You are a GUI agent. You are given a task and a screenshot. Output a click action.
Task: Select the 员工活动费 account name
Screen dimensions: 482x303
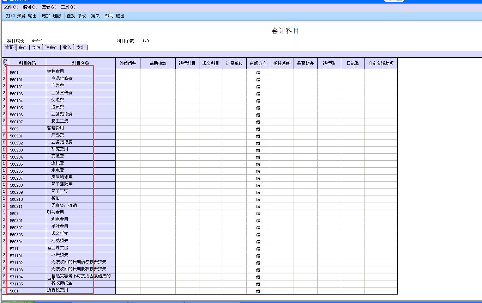tap(62, 184)
